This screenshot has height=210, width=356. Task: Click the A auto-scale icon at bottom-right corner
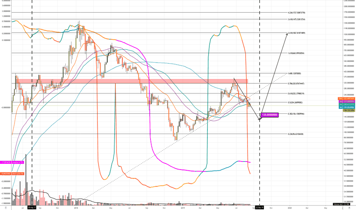[x=350, y=207]
